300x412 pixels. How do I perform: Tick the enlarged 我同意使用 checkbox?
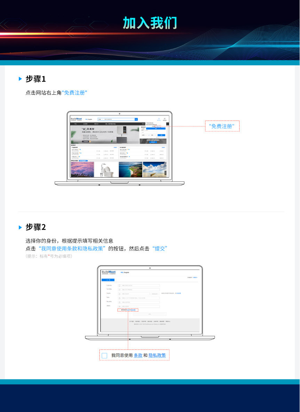[104, 355]
